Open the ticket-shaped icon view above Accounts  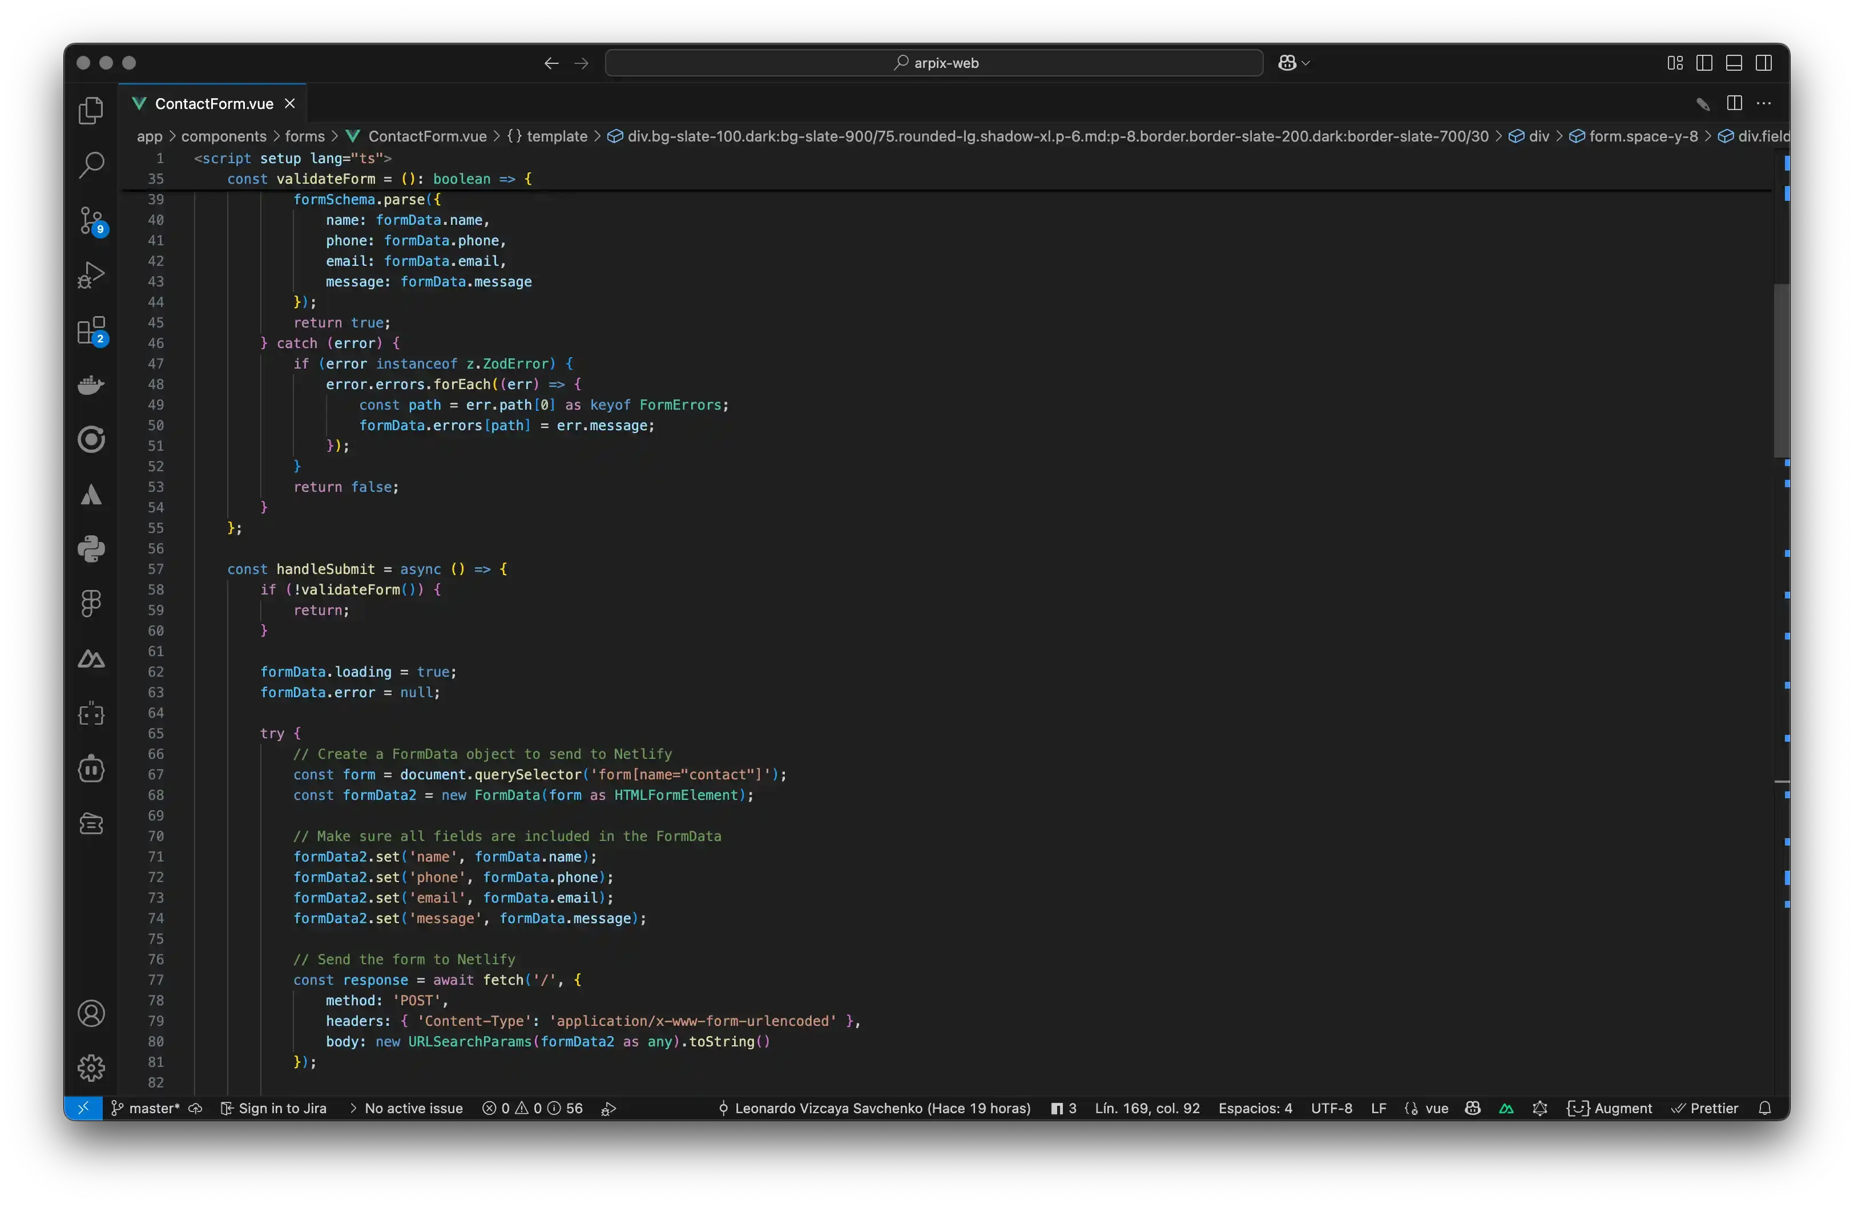[91, 823]
